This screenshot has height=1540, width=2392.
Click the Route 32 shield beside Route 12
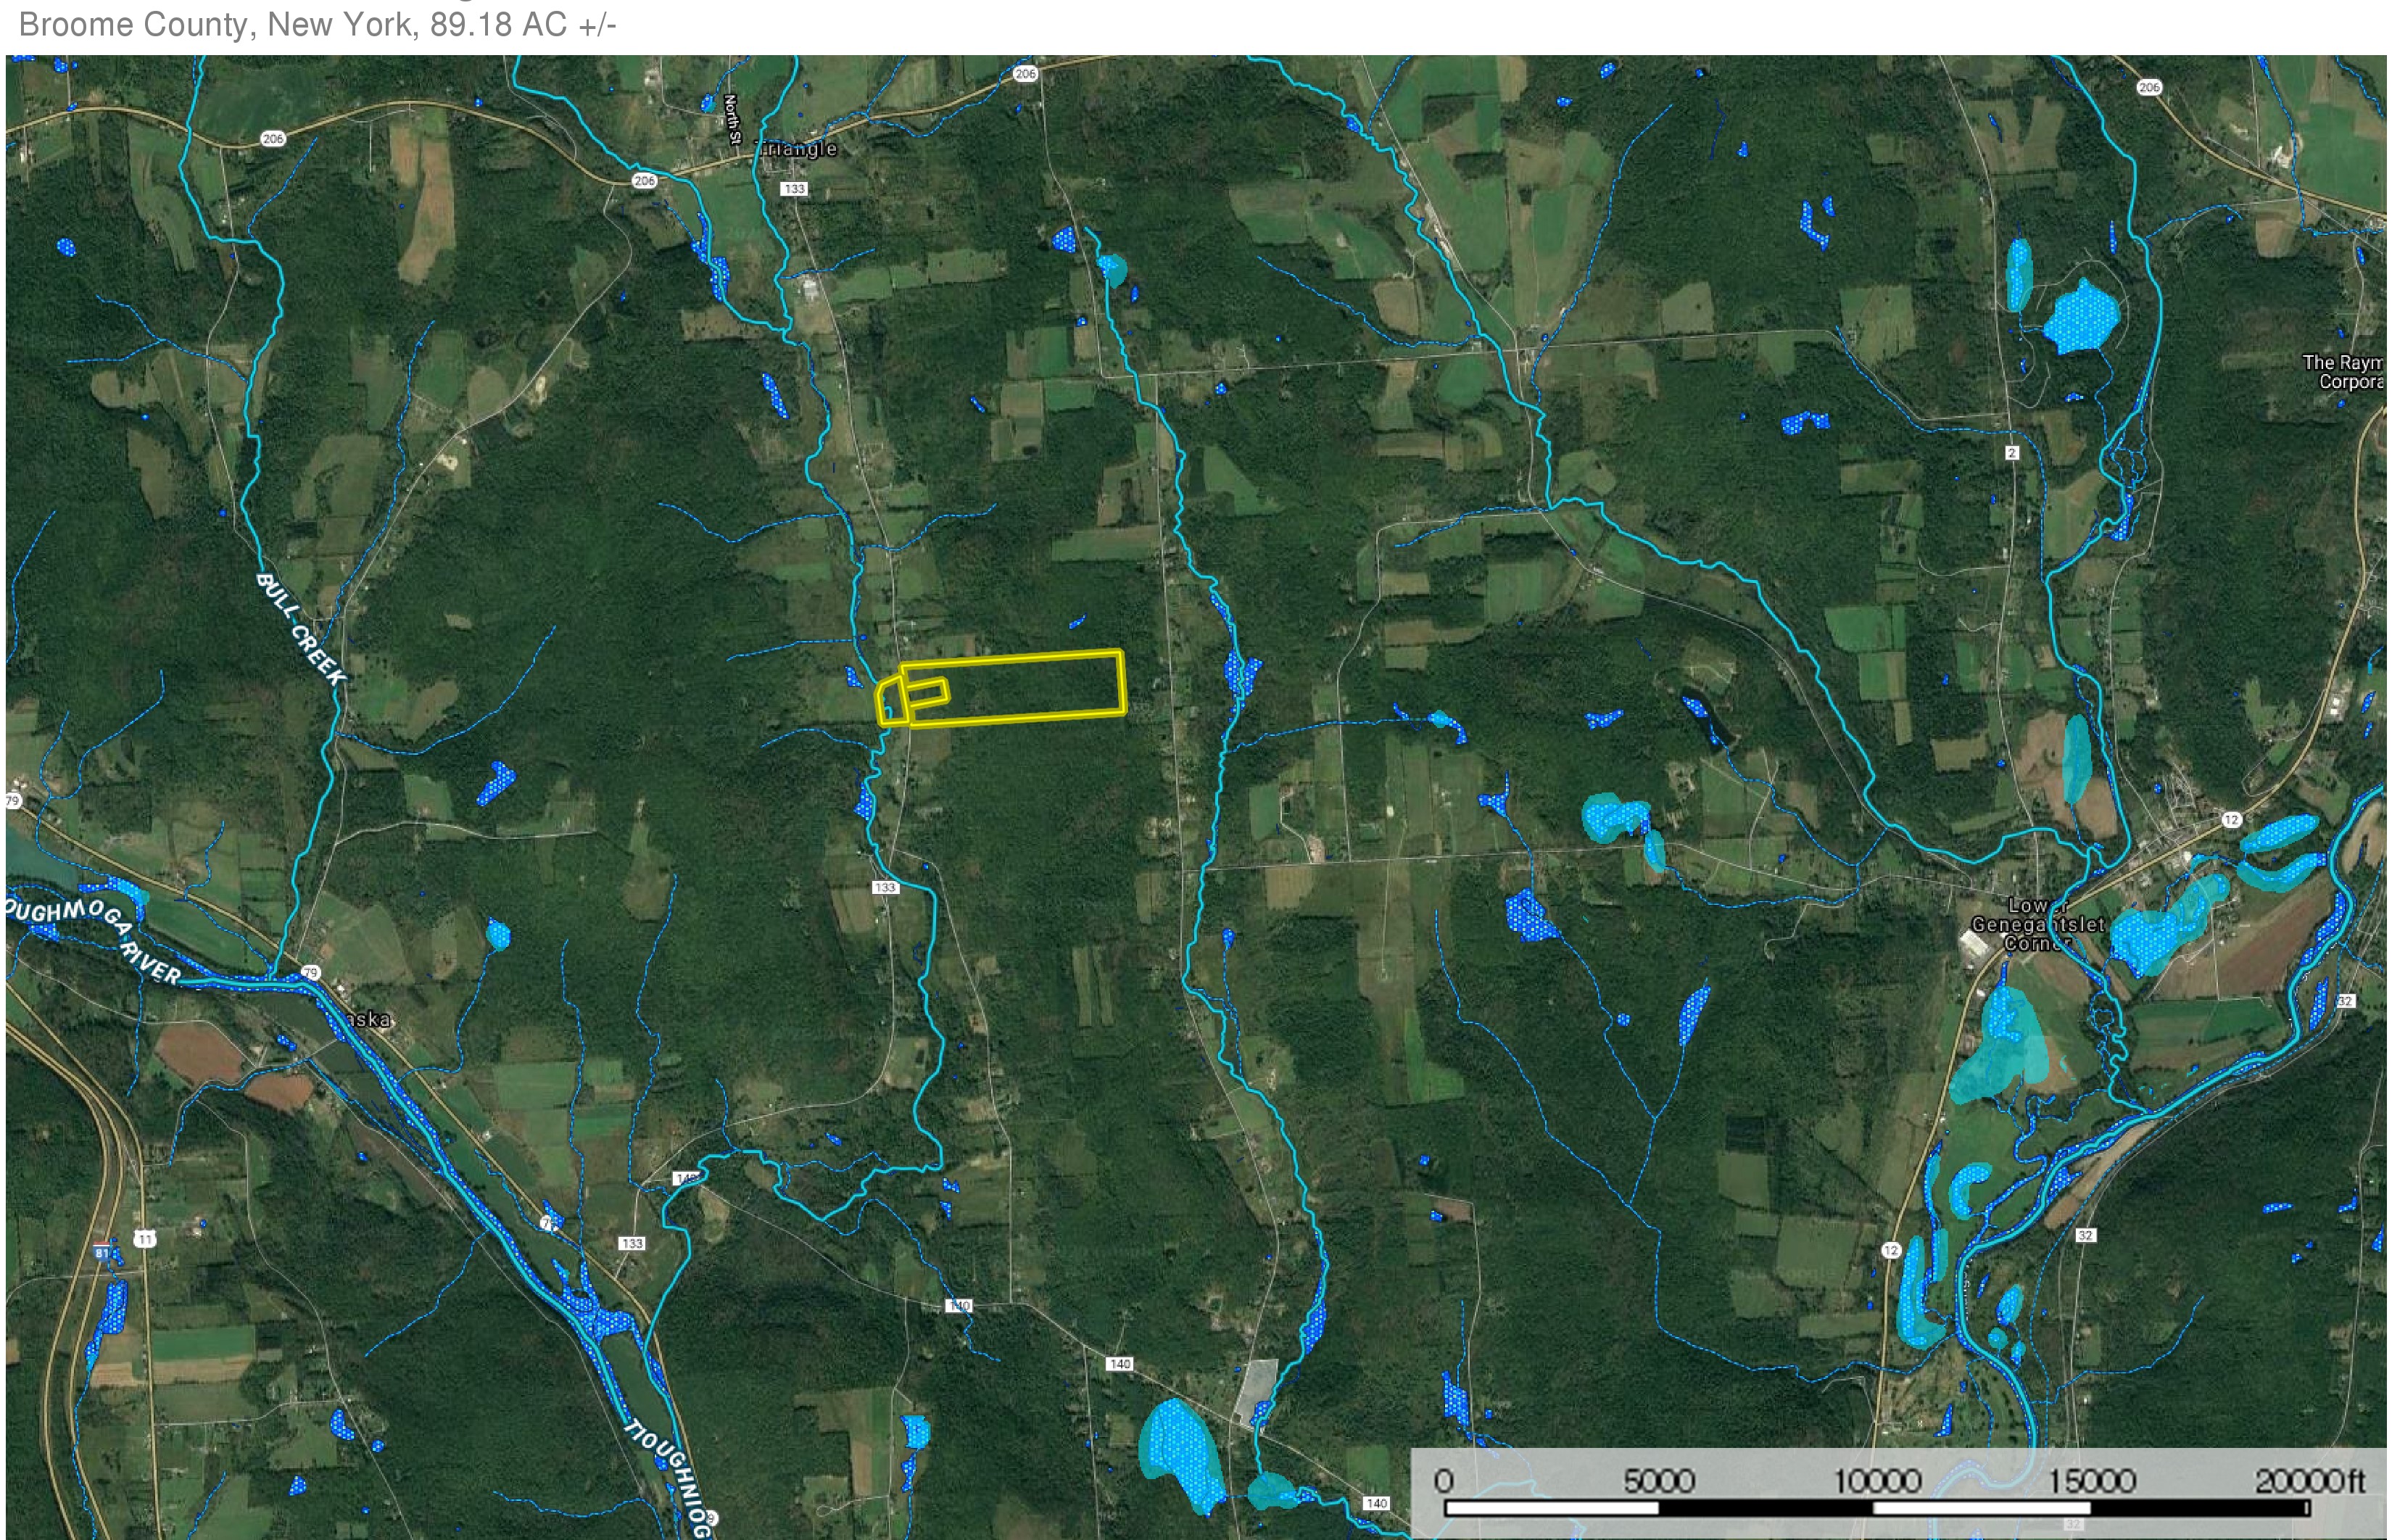(x=2085, y=1235)
